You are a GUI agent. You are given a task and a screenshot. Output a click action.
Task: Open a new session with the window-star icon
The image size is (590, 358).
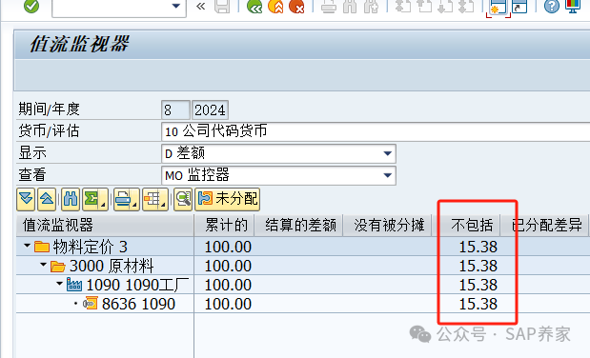[x=498, y=7]
